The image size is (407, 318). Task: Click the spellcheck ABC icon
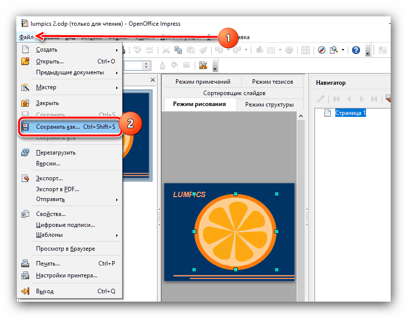136,50
